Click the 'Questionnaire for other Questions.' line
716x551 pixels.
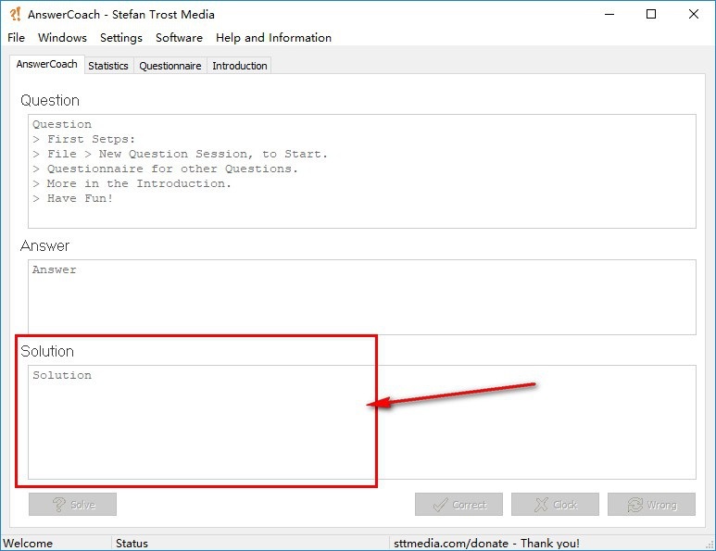coord(165,169)
